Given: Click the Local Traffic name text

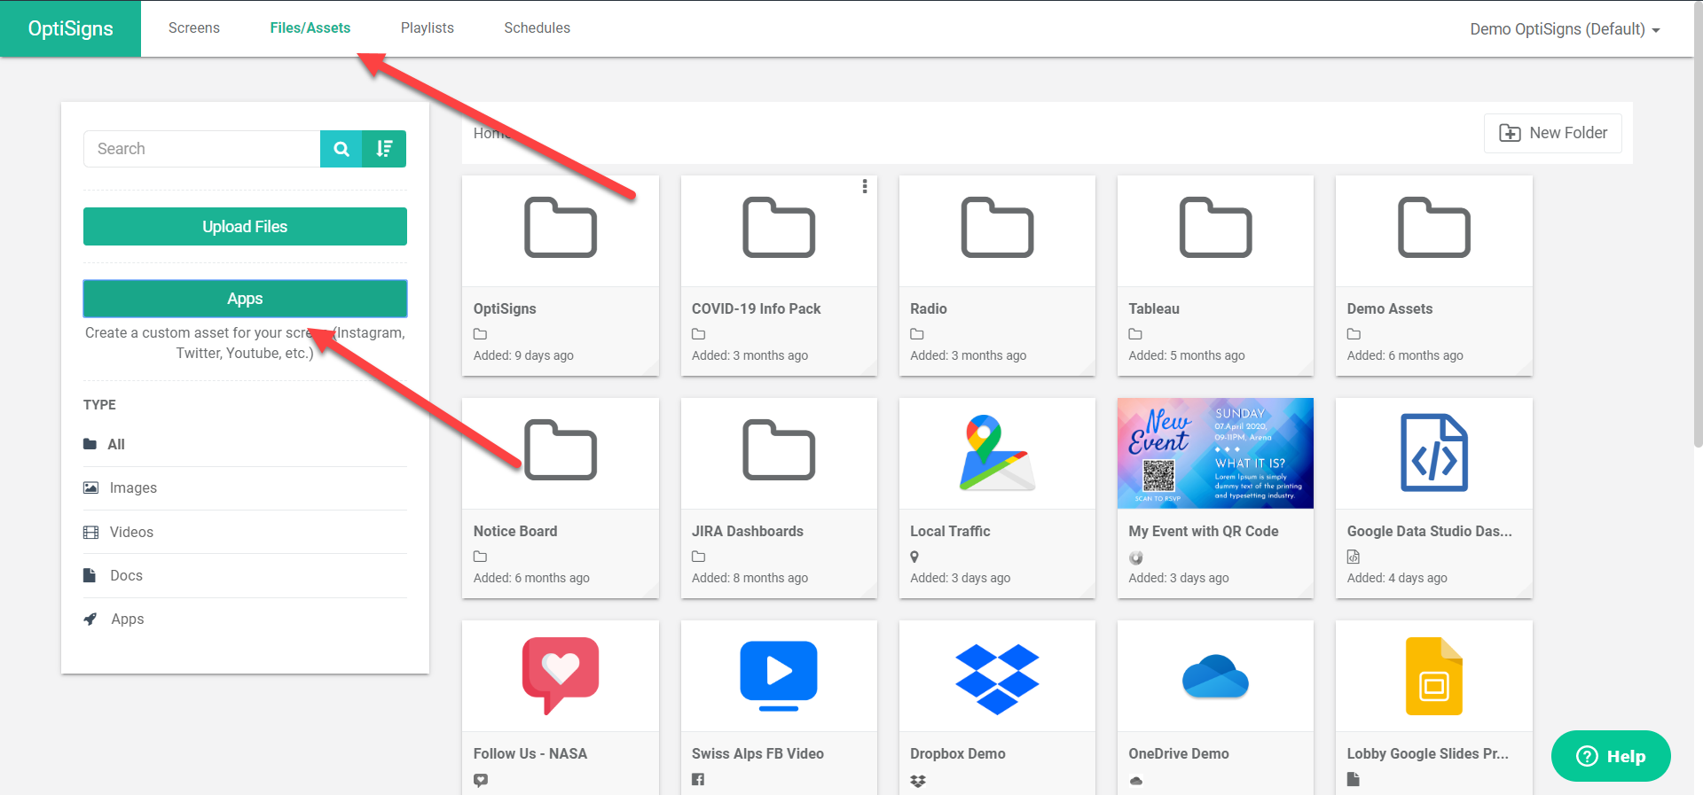Looking at the screenshot, I should (950, 531).
